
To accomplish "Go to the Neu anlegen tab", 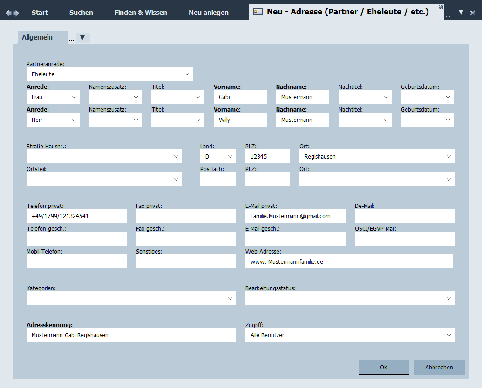I will coord(209,13).
